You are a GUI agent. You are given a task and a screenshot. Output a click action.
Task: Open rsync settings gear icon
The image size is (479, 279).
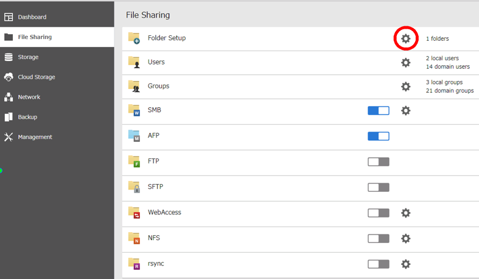point(406,264)
